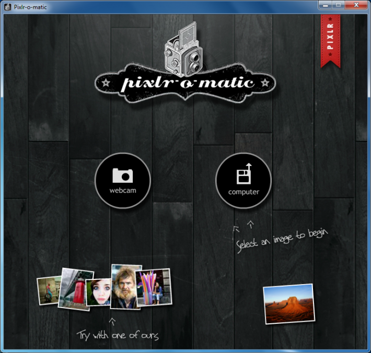Close the Pixlr-o-matic window

tap(356, 5)
